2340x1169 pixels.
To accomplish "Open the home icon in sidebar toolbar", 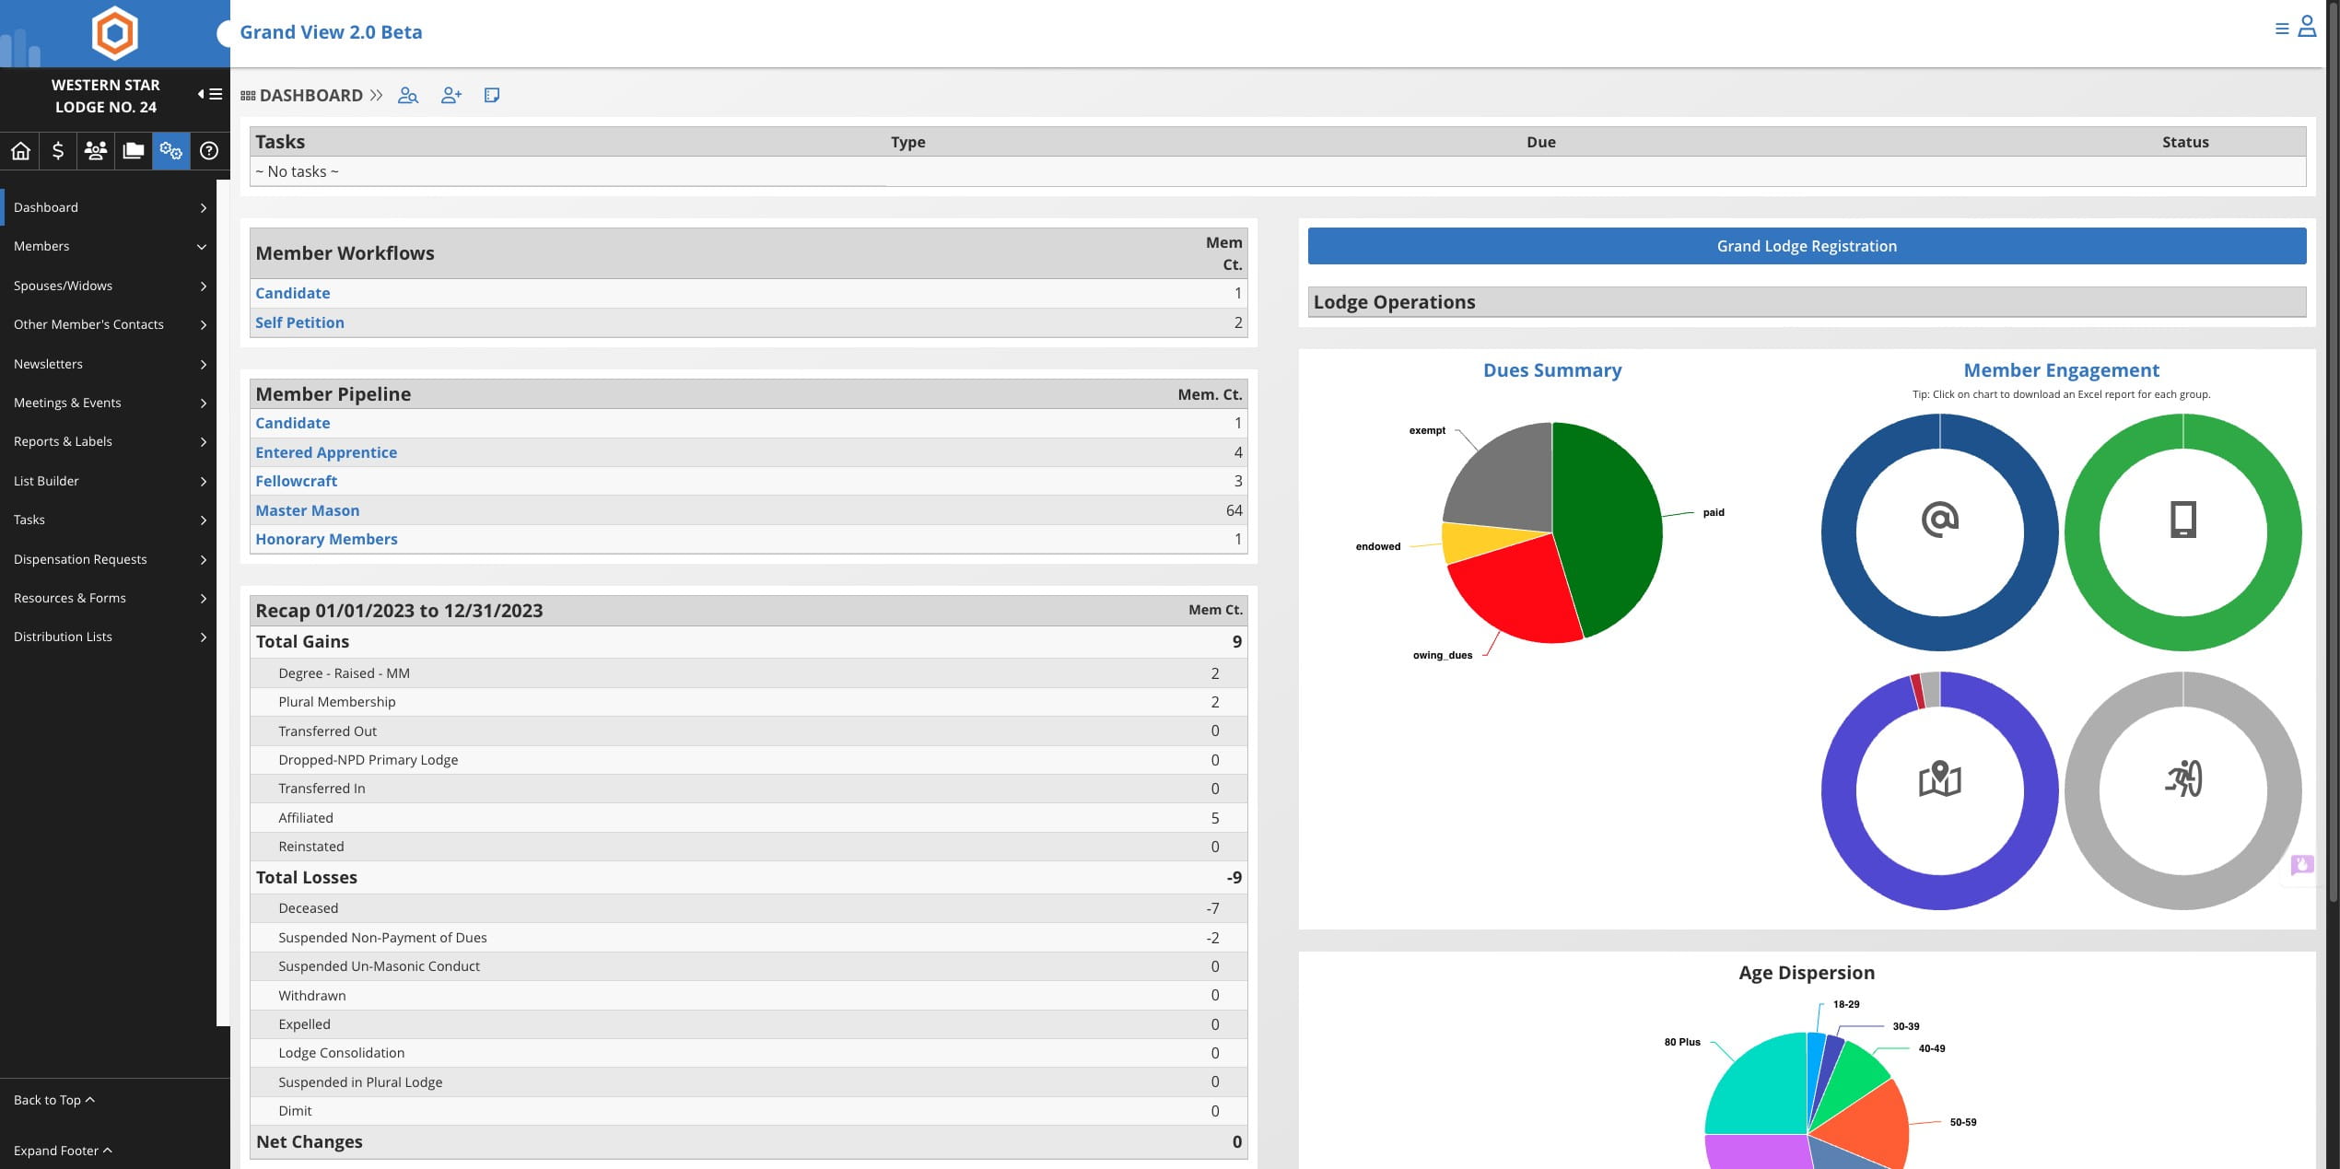I will coord(20,150).
